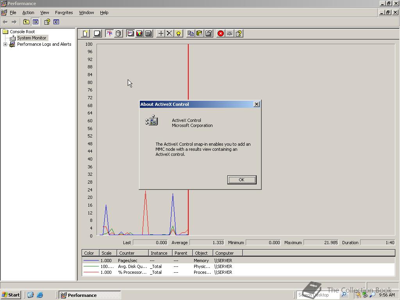Select System Monitor tree item
The width and height of the screenshot is (400, 300).
(x=32, y=38)
